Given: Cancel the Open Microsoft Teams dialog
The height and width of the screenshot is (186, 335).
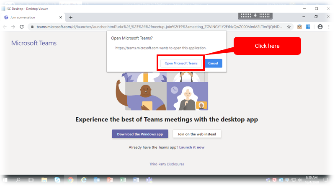Looking at the screenshot, I should pos(213,63).
